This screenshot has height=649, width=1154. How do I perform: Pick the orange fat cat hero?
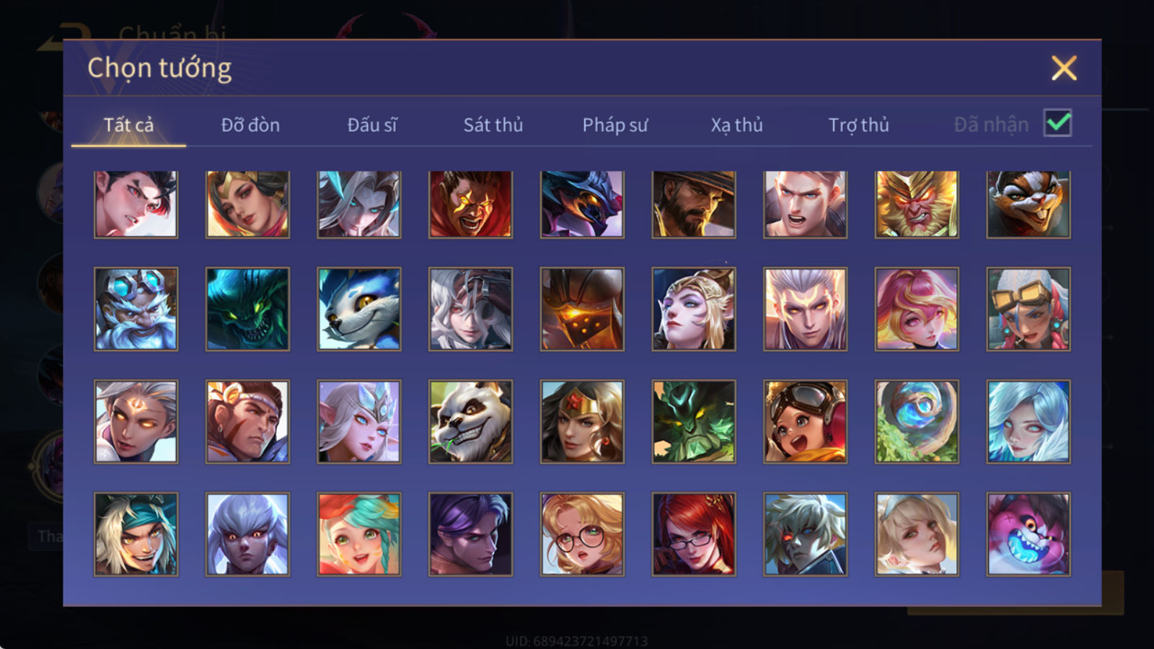click(x=1029, y=204)
